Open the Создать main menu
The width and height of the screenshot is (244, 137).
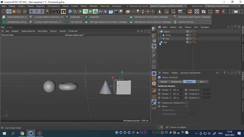(21, 6)
